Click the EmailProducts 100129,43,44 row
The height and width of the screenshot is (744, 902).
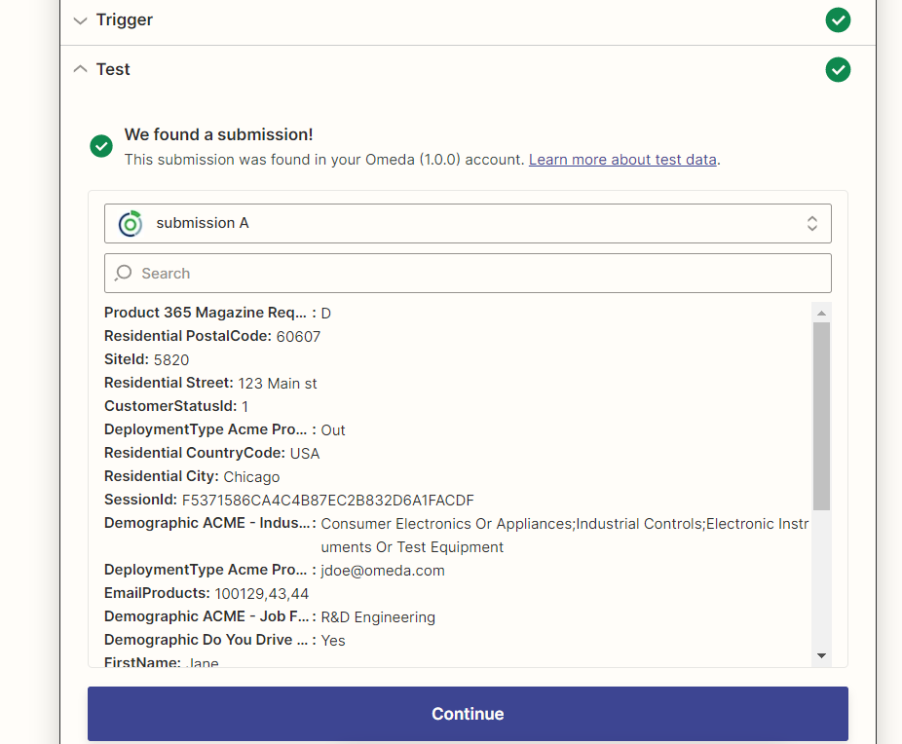[207, 593]
